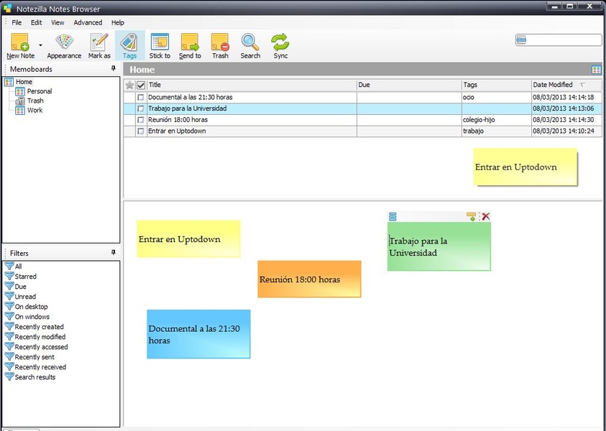
Task: Tick checkbox for Documental a las 21:30 horas
Action: click(141, 97)
